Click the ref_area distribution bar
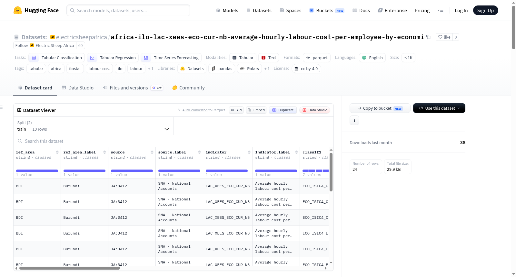This screenshot has height=277, width=516. pos(37,171)
